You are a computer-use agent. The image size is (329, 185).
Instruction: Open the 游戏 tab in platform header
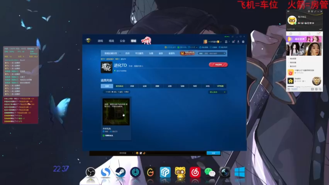coord(100,41)
